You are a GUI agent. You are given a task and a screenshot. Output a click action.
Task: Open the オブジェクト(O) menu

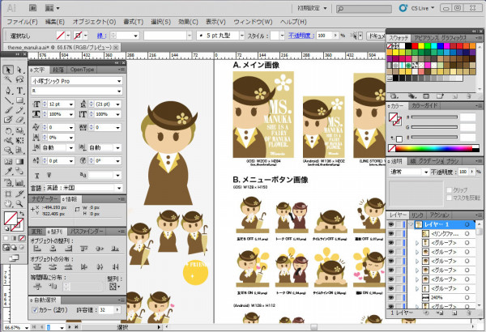coord(92,19)
